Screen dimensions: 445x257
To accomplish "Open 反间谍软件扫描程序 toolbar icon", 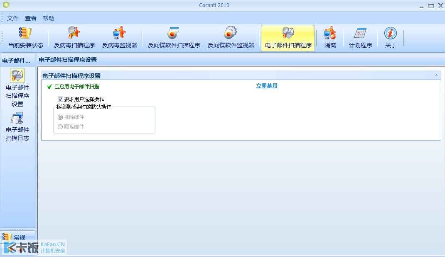I will pos(174,38).
